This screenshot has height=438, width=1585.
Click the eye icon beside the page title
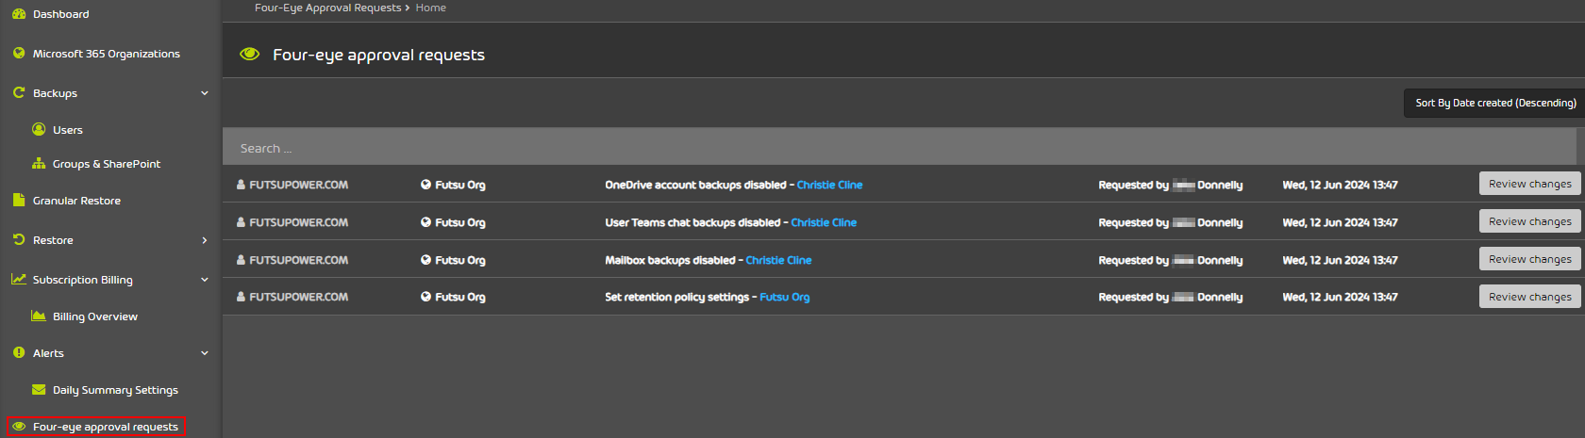[249, 54]
